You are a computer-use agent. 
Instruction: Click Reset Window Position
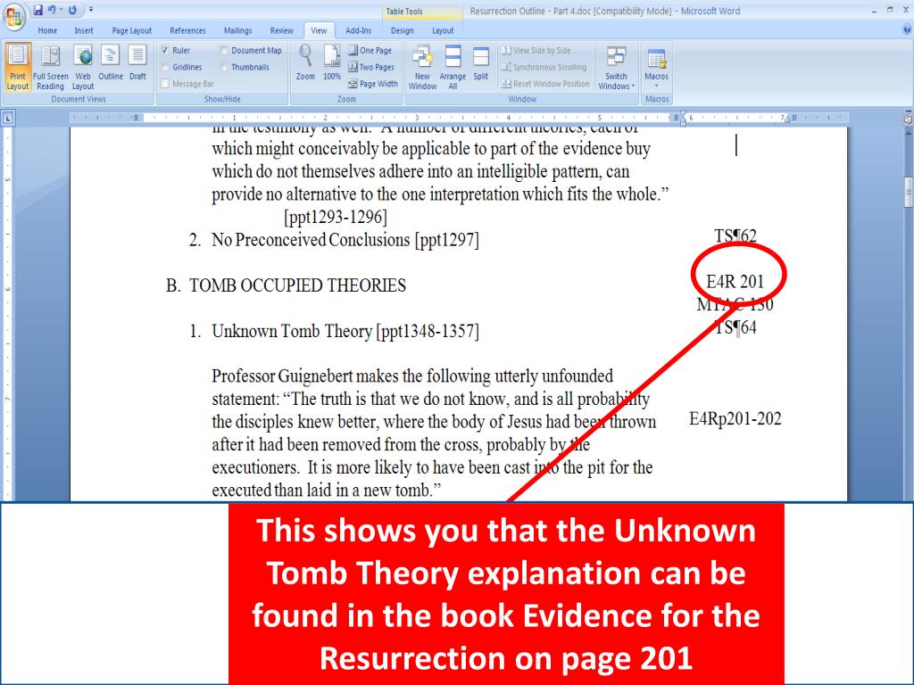pos(545,84)
